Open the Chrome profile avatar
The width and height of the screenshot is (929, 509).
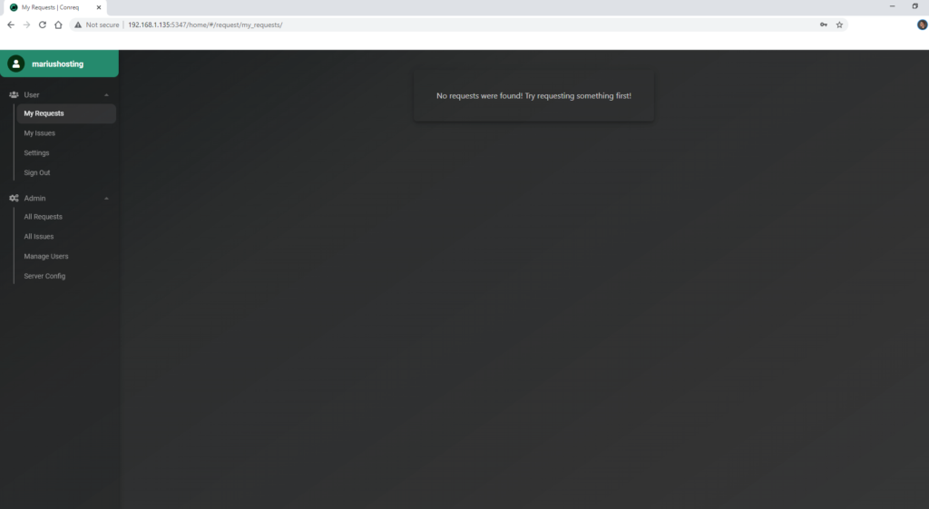pyautogui.click(x=922, y=24)
